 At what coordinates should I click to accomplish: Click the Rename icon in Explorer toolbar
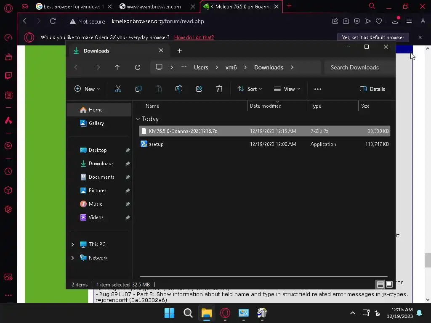178,89
